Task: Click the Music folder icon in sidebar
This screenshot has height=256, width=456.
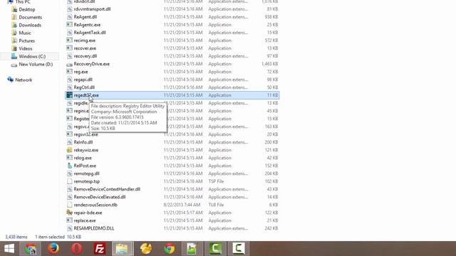Action: tap(14, 33)
